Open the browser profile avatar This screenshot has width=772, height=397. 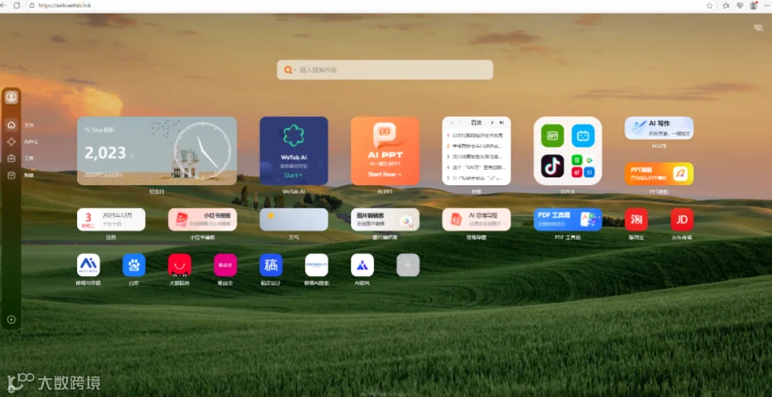point(753,5)
